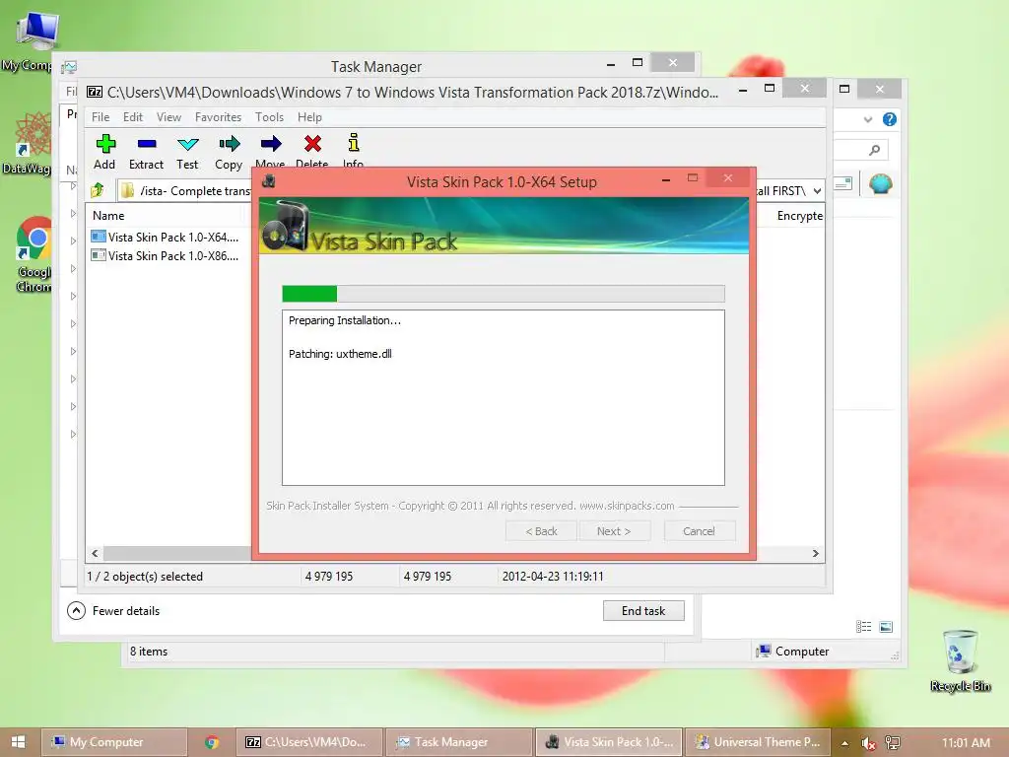
Task: Click the Windows Start button
Action: [x=18, y=742]
